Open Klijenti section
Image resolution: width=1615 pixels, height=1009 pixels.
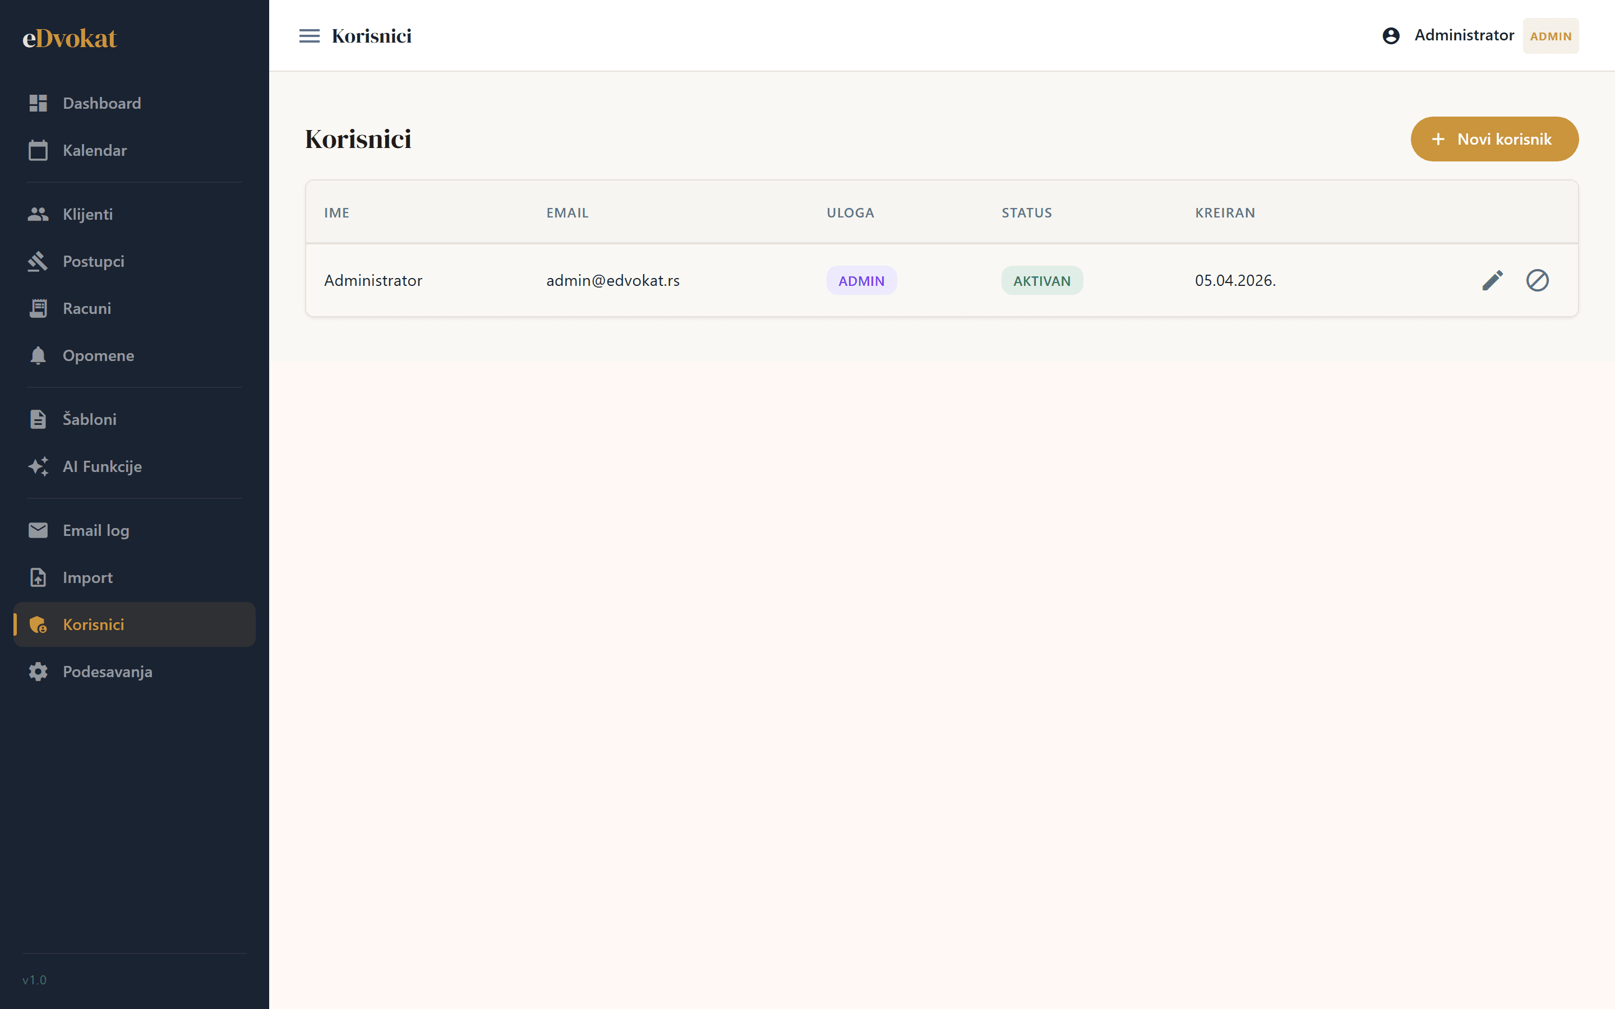tap(134, 214)
